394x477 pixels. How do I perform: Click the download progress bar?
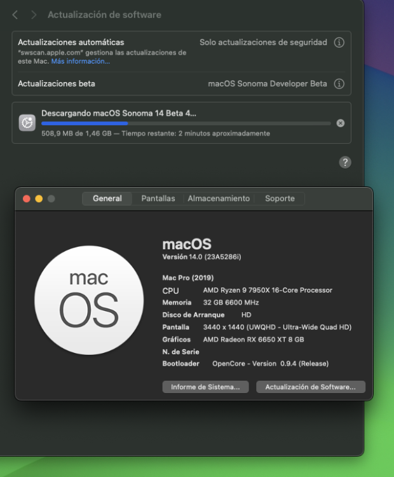click(186, 123)
